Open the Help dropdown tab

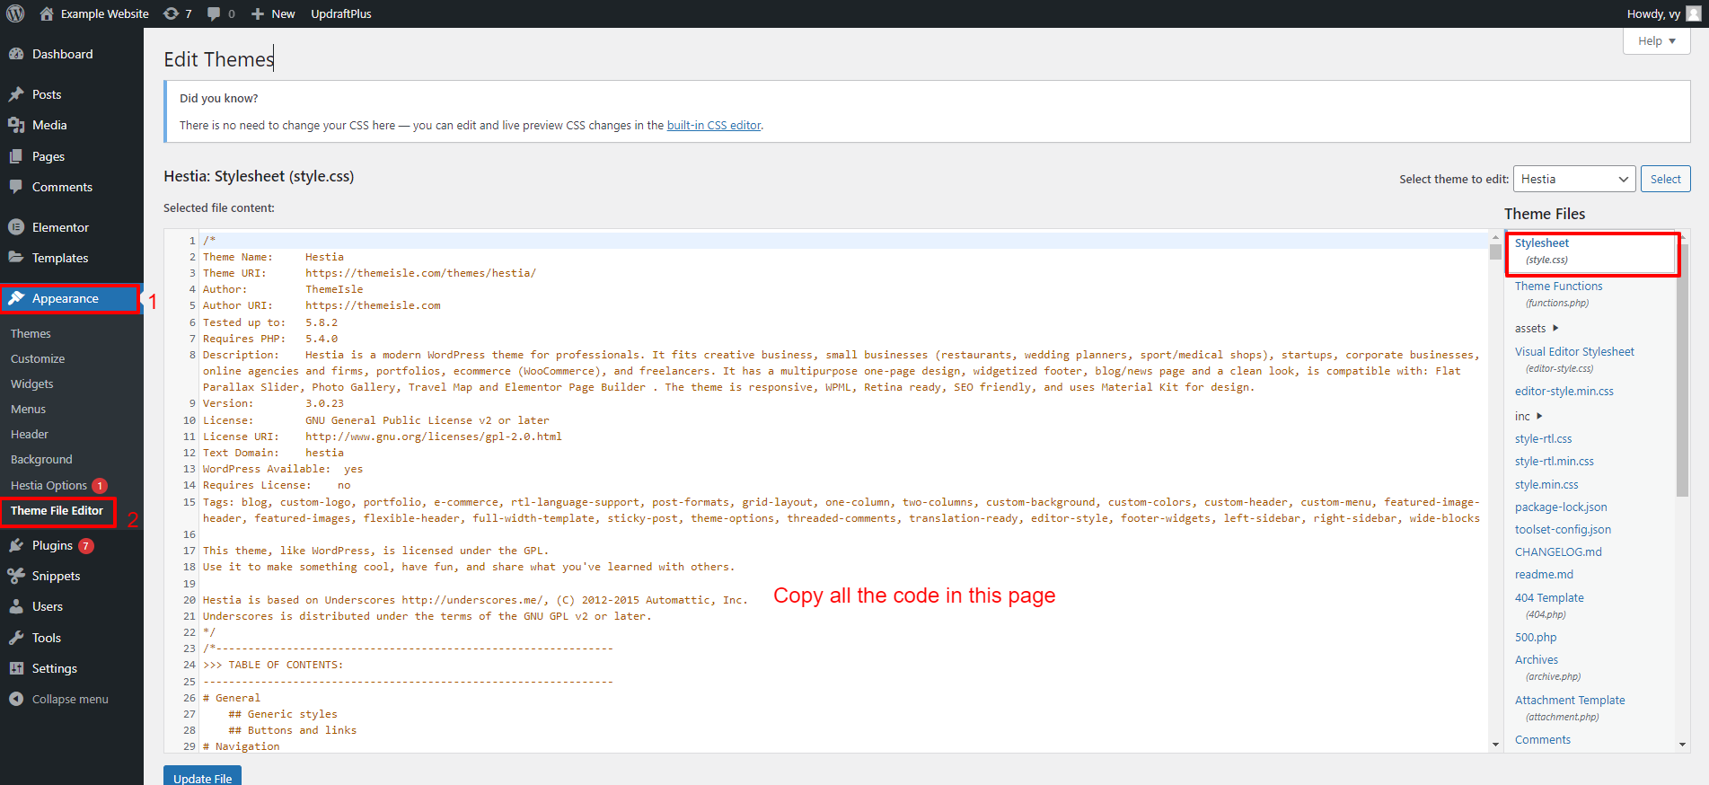point(1656,40)
